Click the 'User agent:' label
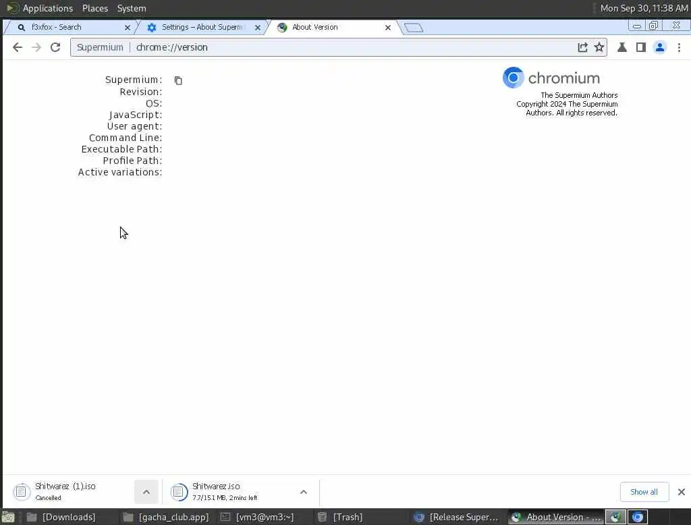Image resolution: width=691 pixels, height=525 pixels. pos(134,126)
